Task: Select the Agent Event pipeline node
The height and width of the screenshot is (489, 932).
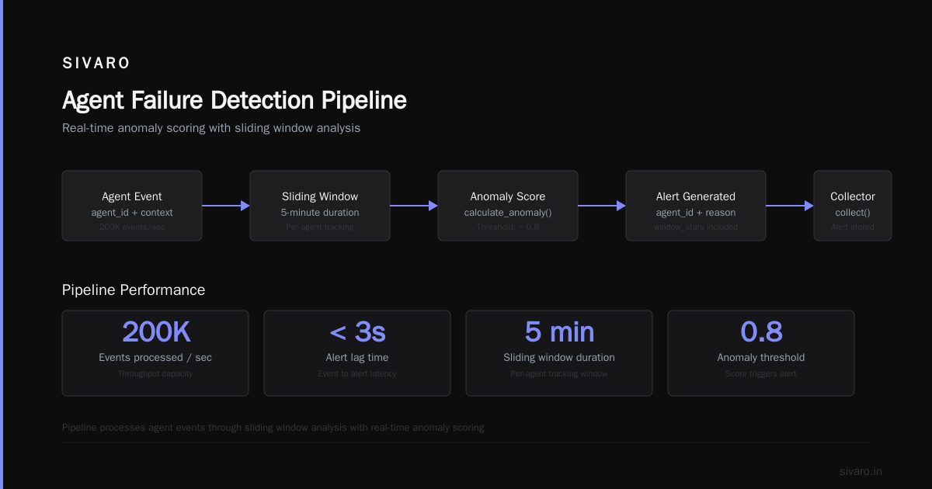Action: click(x=132, y=206)
